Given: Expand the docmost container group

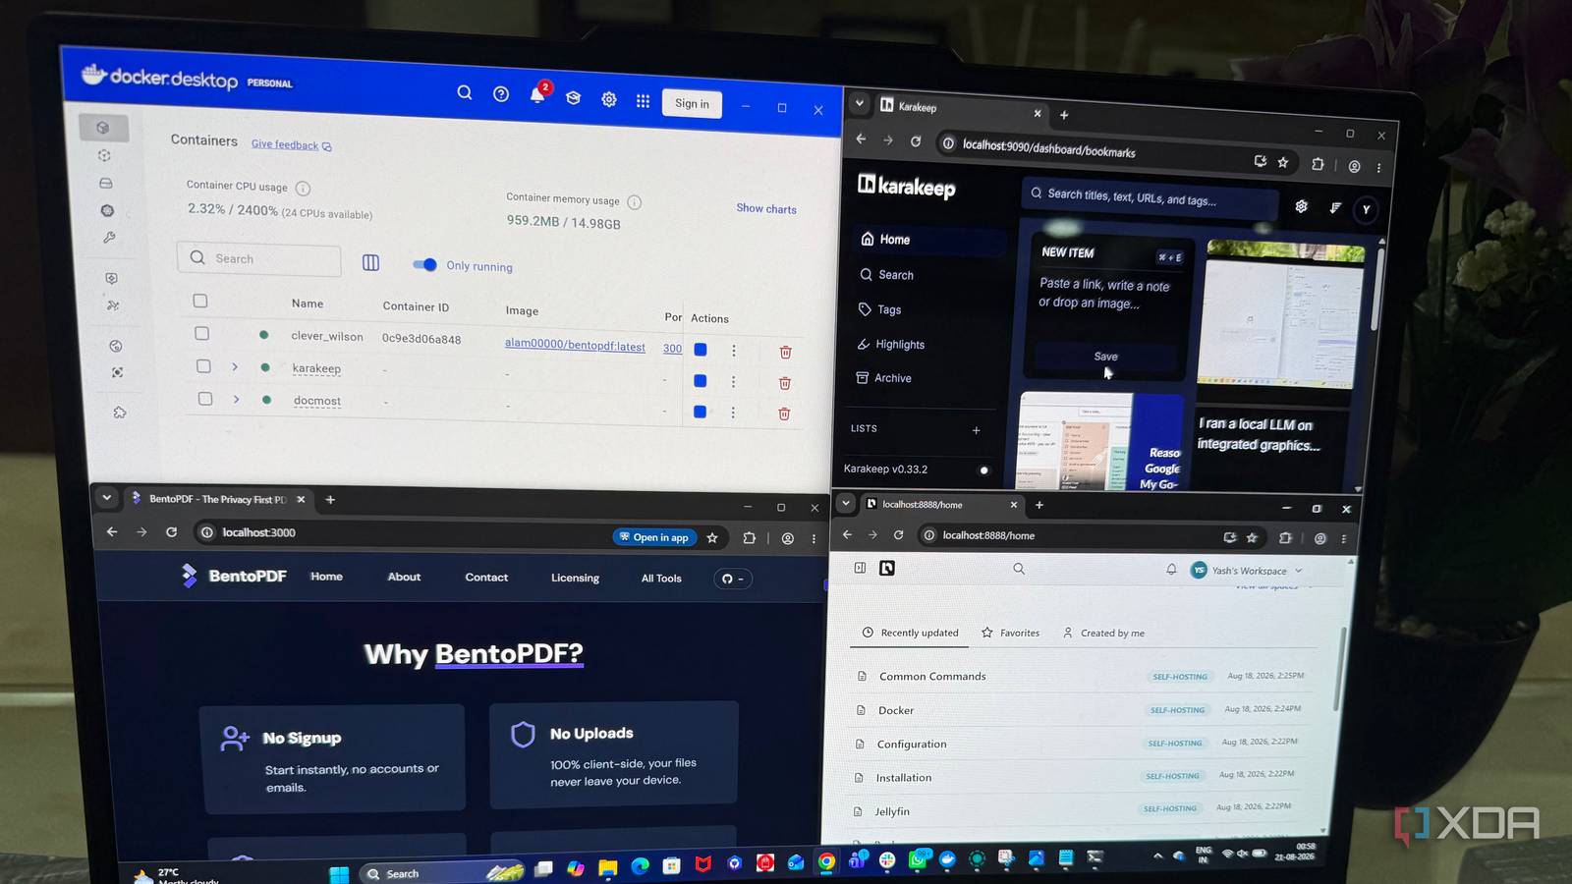Looking at the screenshot, I should click(x=236, y=400).
